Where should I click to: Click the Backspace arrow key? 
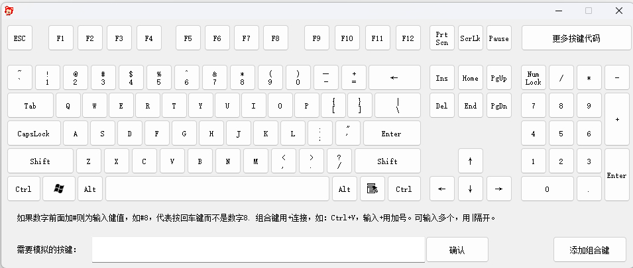tap(394, 77)
